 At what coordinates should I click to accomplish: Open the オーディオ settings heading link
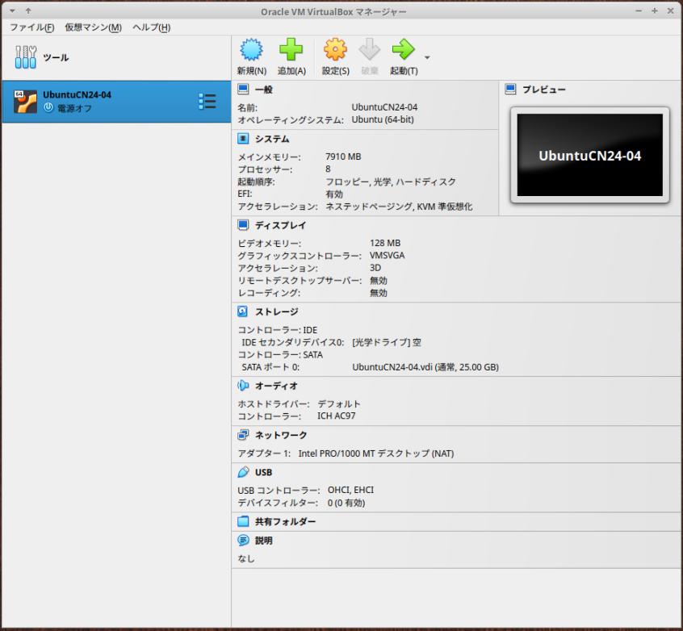276,386
